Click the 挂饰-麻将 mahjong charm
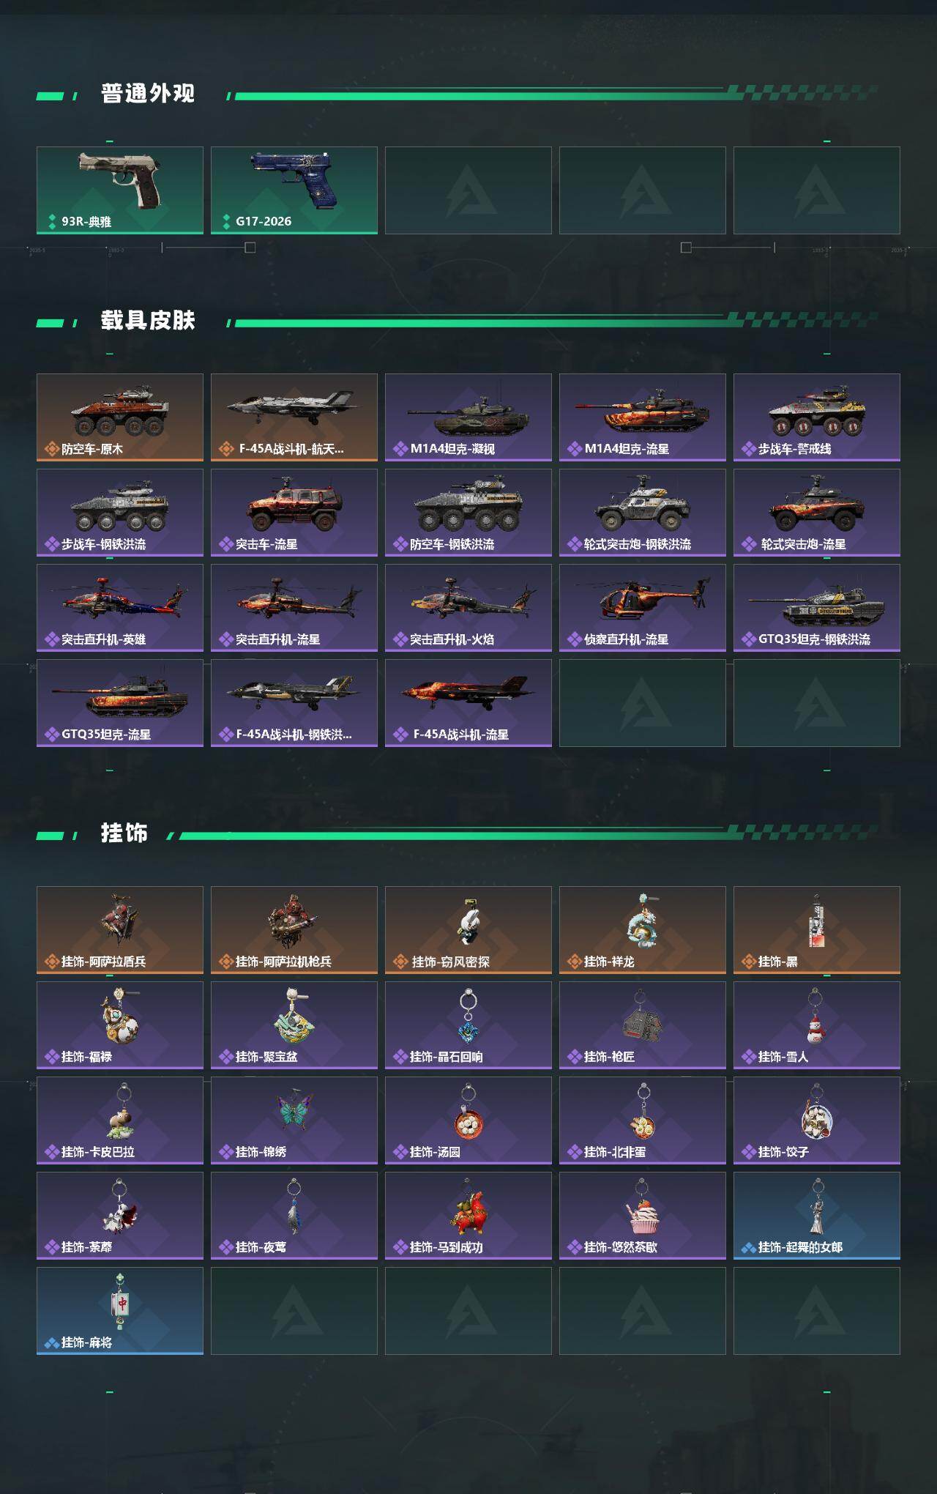 tap(120, 1311)
